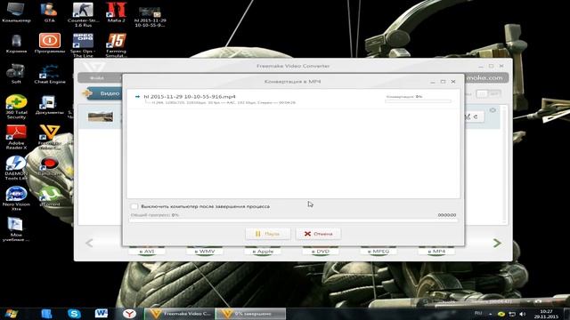Viewport: 570px width, 320px height.
Task: Choose the в DVD output format
Action: [321, 251]
